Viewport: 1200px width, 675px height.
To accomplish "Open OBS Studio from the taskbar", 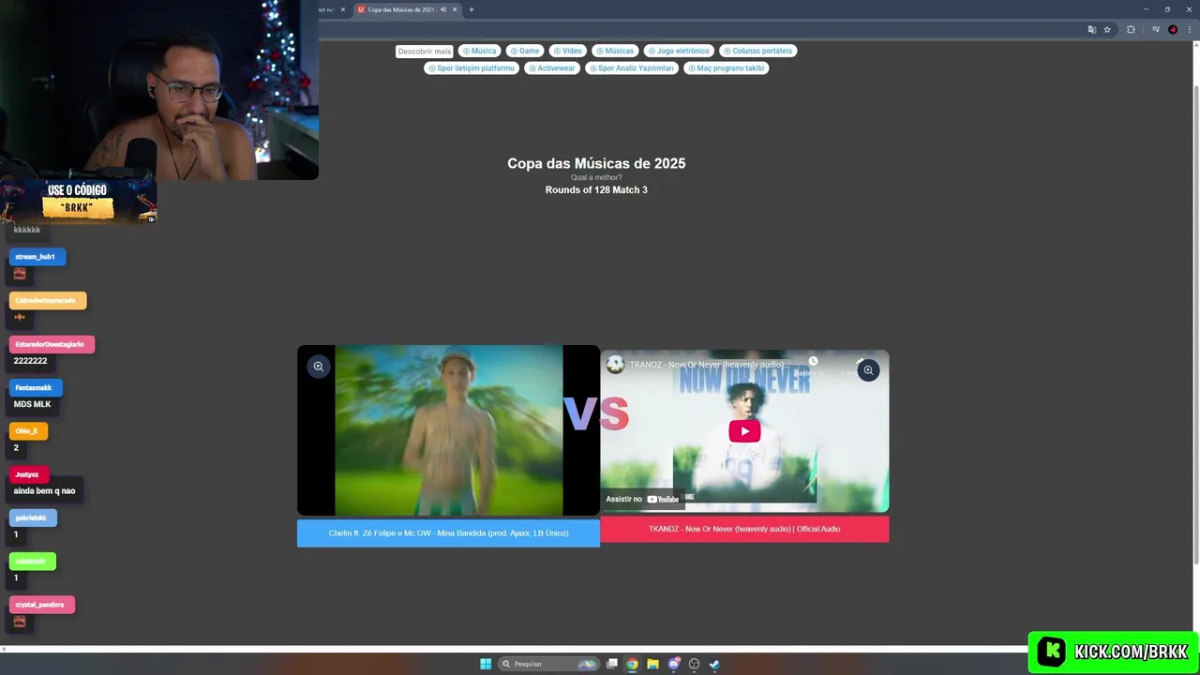I will 694,664.
